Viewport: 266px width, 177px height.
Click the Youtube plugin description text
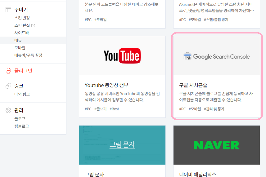point(122,97)
